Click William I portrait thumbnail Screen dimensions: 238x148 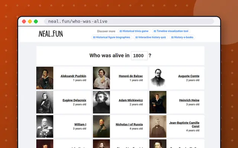pyautogui.click(x=45, y=127)
